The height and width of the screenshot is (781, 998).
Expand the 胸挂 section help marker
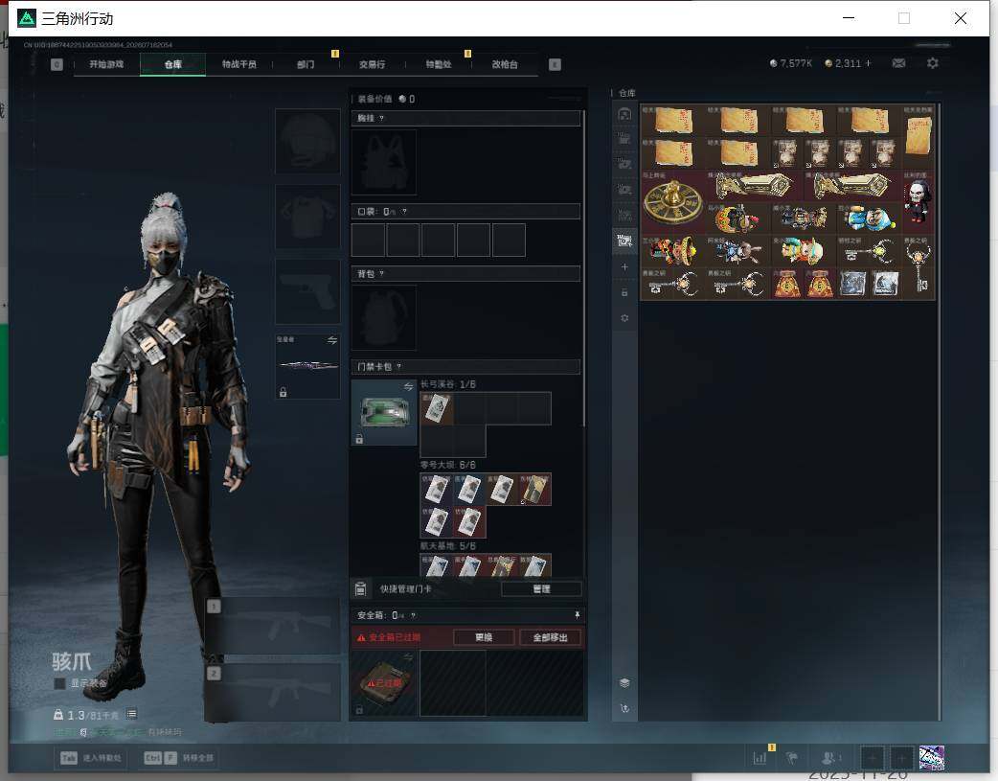(381, 119)
